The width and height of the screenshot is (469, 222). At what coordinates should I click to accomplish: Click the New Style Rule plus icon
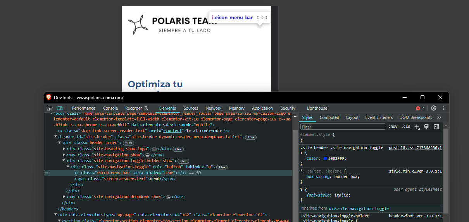click(417, 127)
